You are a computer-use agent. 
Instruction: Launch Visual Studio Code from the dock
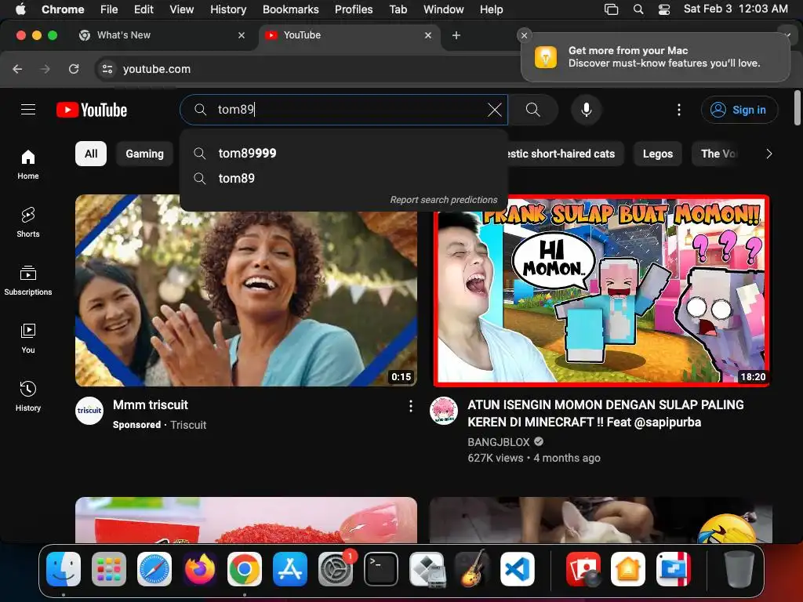click(x=518, y=569)
